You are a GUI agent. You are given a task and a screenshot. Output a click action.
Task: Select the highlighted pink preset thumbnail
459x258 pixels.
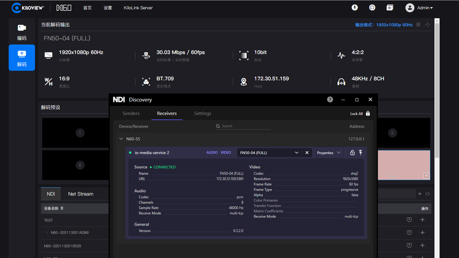coord(404,165)
